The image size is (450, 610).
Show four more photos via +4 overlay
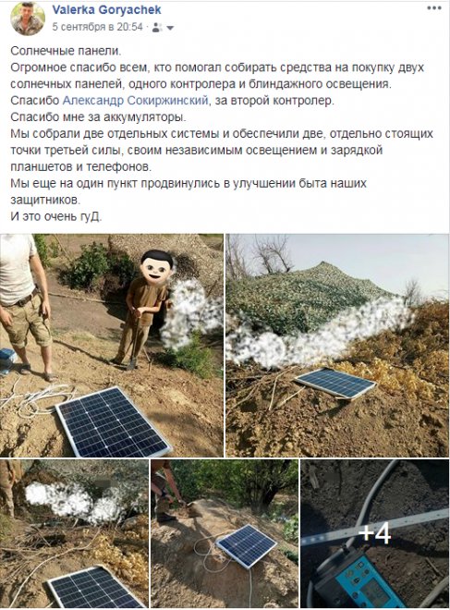[x=374, y=534]
